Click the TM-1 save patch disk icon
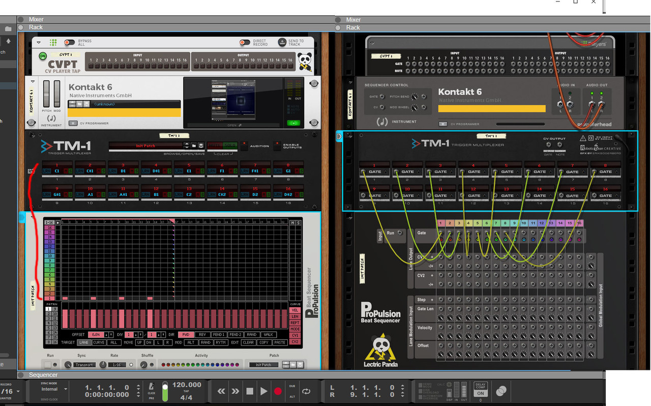The width and height of the screenshot is (651, 406). 201,146
